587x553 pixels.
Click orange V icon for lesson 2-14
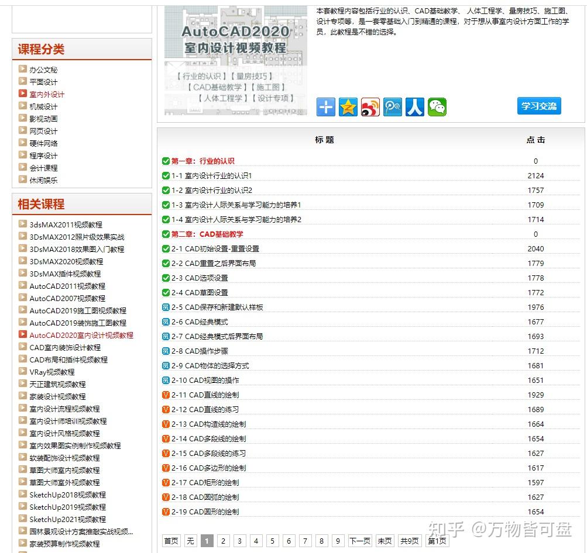166,438
